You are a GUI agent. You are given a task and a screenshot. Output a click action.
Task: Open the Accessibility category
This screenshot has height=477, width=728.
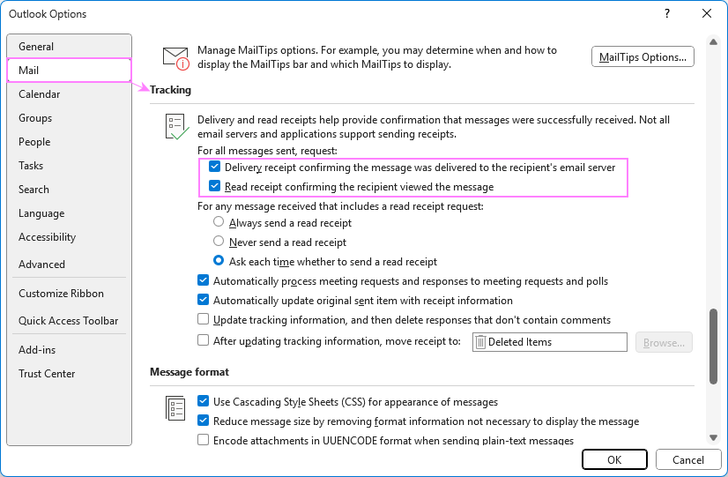(x=69, y=237)
